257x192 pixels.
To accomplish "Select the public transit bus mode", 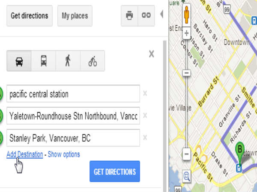I will point(44,61).
